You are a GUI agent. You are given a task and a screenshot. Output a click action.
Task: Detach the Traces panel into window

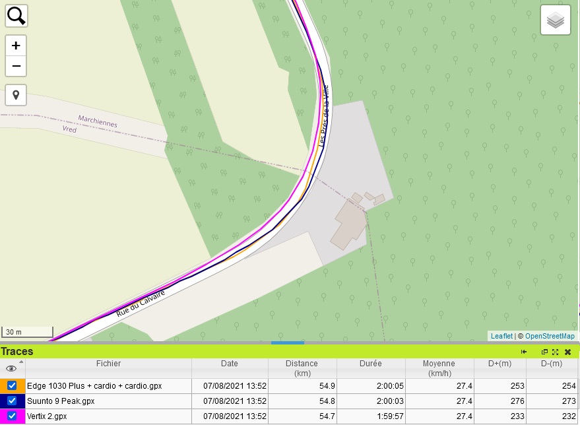pyautogui.click(x=544, y=352)
